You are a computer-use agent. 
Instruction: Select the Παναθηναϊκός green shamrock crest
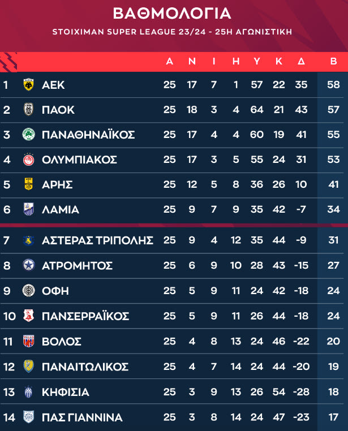(x=28, y=135)
